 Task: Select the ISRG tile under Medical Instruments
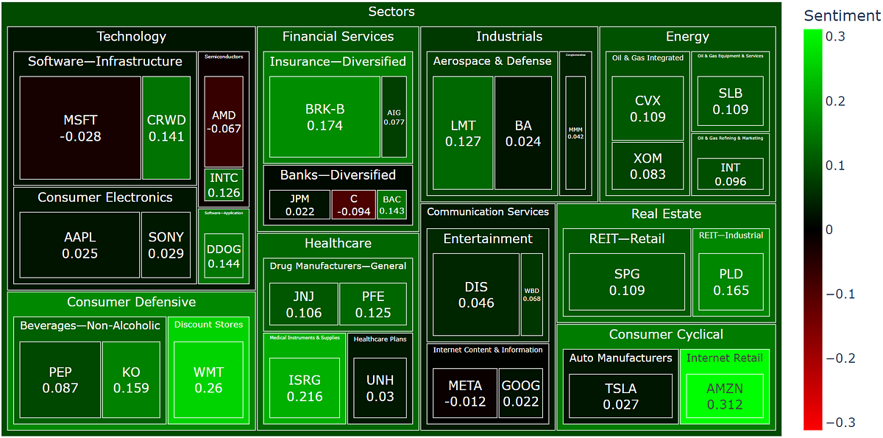[305, 386]
